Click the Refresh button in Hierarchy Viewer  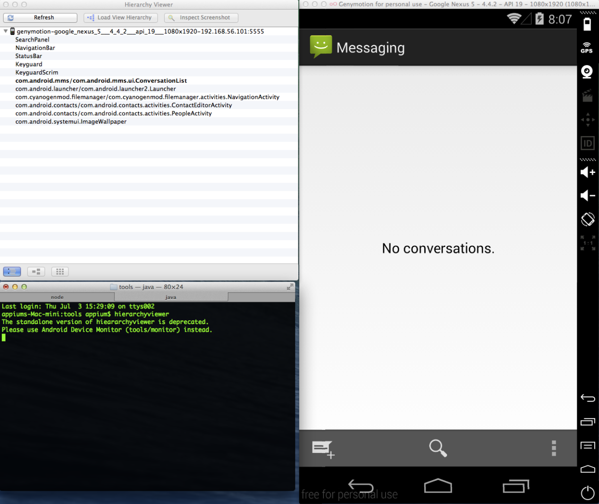point(40,17)
